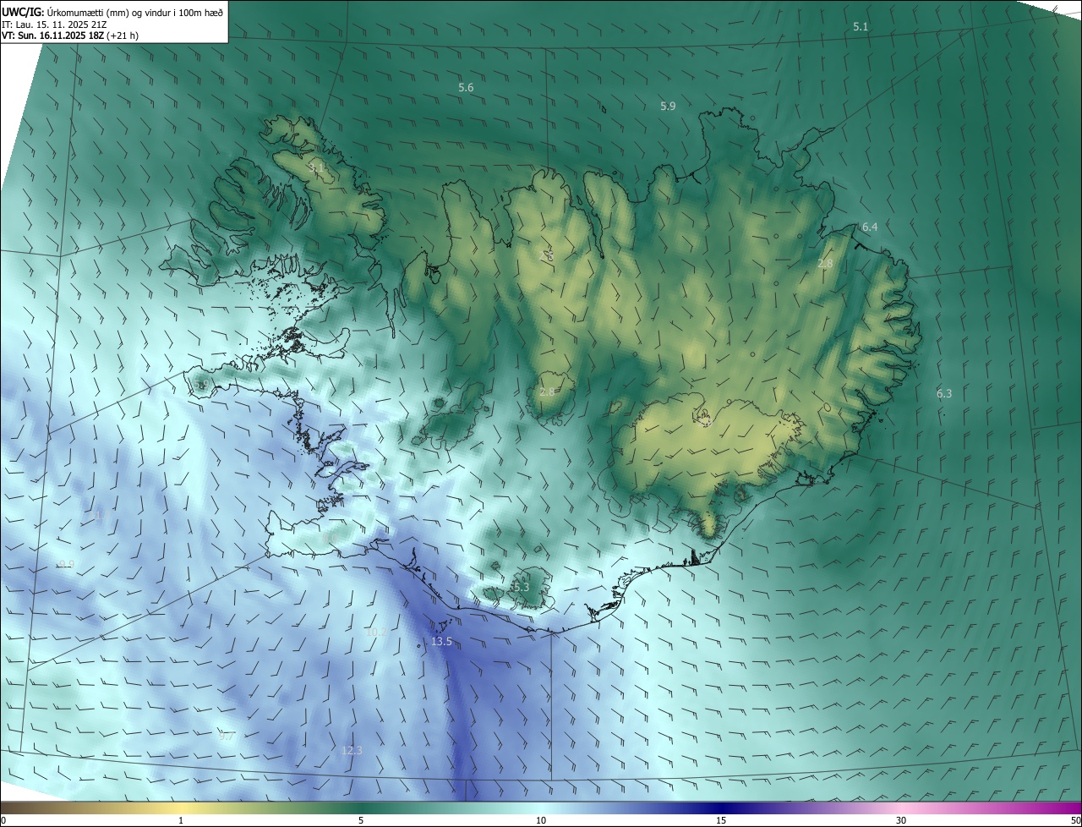
Task: Click the initial time "IT: Lau. 15. 11. 2025 21Z"
Action: click(x=56, y=25)
